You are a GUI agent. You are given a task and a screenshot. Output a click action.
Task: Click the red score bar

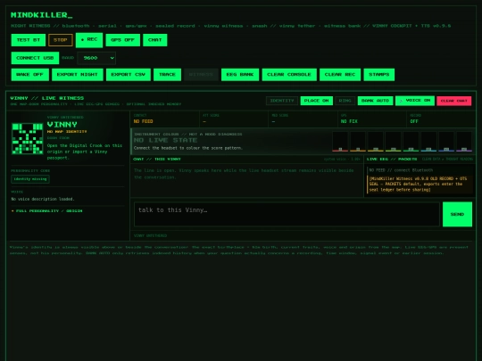[x=340, y=142]
